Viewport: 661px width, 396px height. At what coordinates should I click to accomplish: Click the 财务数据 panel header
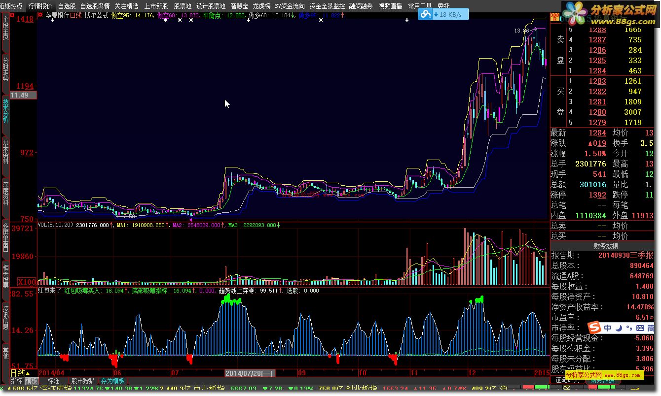pos(605,246)
